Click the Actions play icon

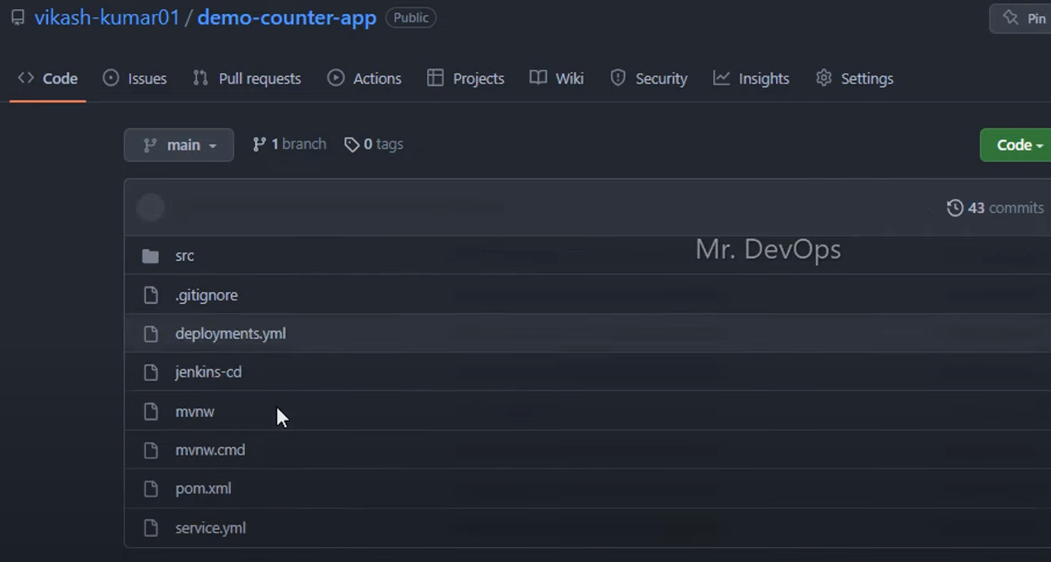[335, 78]
